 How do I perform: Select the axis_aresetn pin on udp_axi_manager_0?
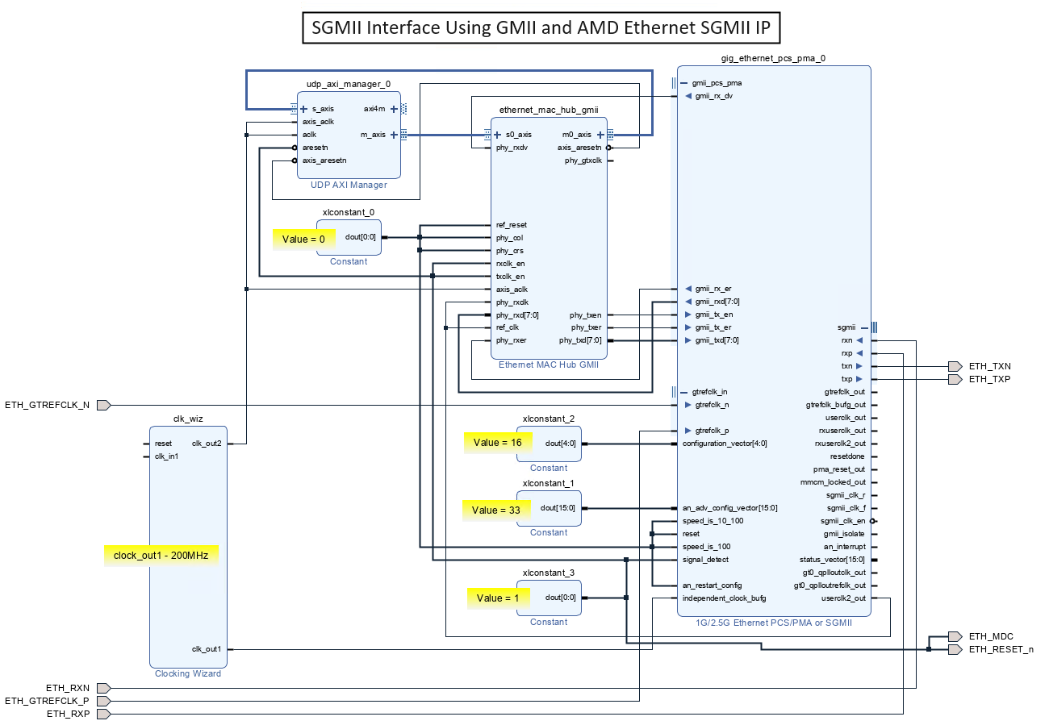click(x=324, y=160)
